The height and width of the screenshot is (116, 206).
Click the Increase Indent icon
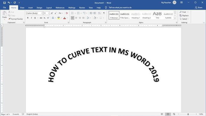[x=95, y=13]
